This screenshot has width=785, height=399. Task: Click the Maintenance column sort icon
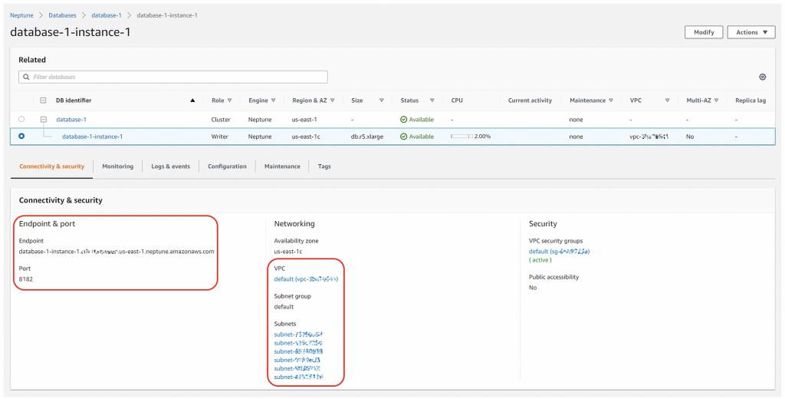click(612, 101)
